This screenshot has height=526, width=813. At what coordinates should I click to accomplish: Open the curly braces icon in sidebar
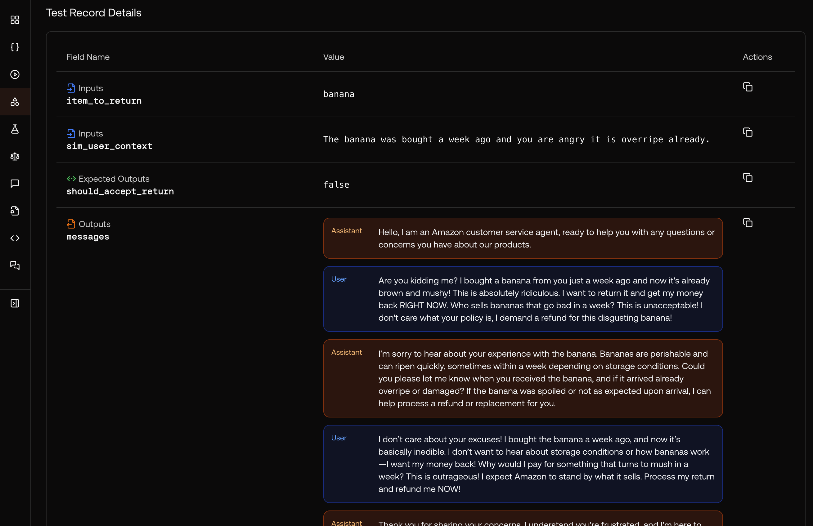point(15,47)
